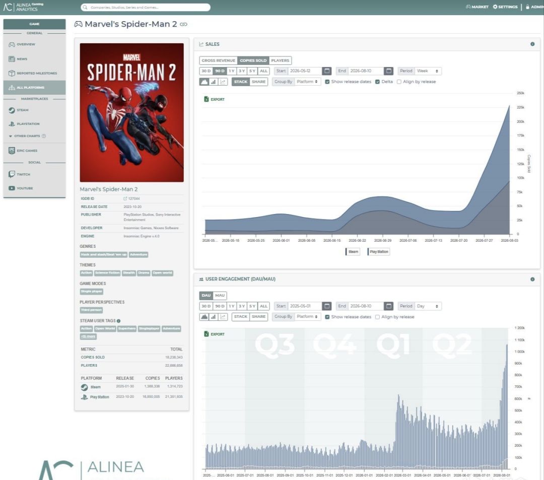The image size is (544, 480).
Task: Click the User Engagement info icon
Action: click(x=532, y=279)
